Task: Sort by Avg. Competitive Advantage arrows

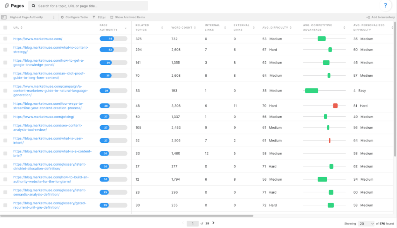Action: 344,28
